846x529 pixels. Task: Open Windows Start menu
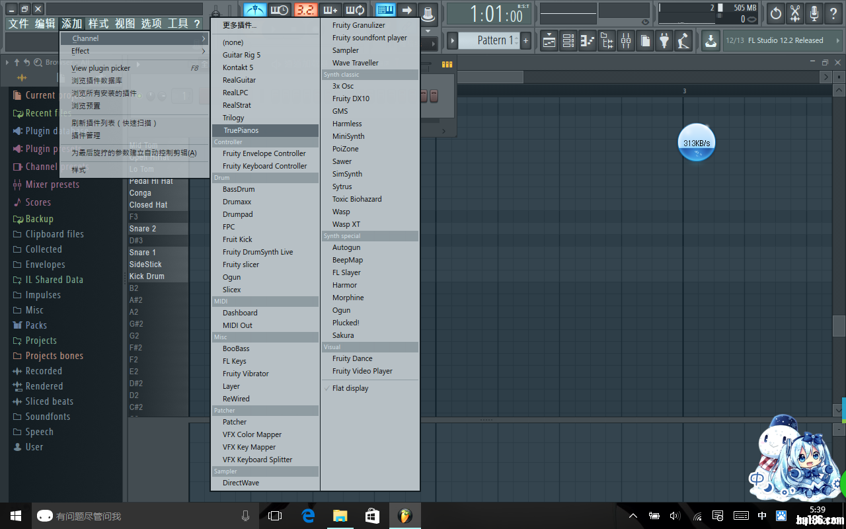coord(16,516)
